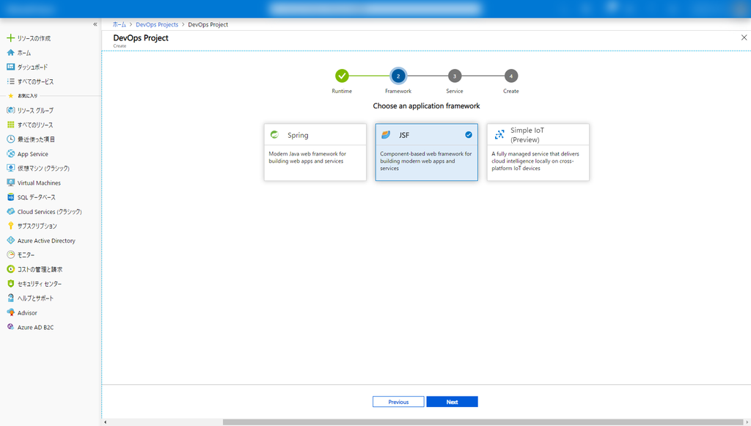Image resolution: width=751 pixels, height=426 pixels.
Task: Click the Monitor gauge icon
Action: [x=10, y=254]
